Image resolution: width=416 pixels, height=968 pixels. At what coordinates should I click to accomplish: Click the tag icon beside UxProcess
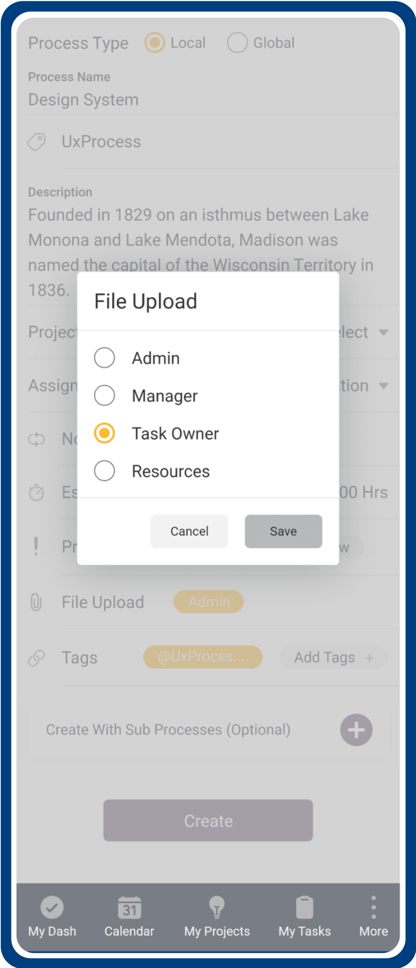pyautogui.click(x=37, y=142)
